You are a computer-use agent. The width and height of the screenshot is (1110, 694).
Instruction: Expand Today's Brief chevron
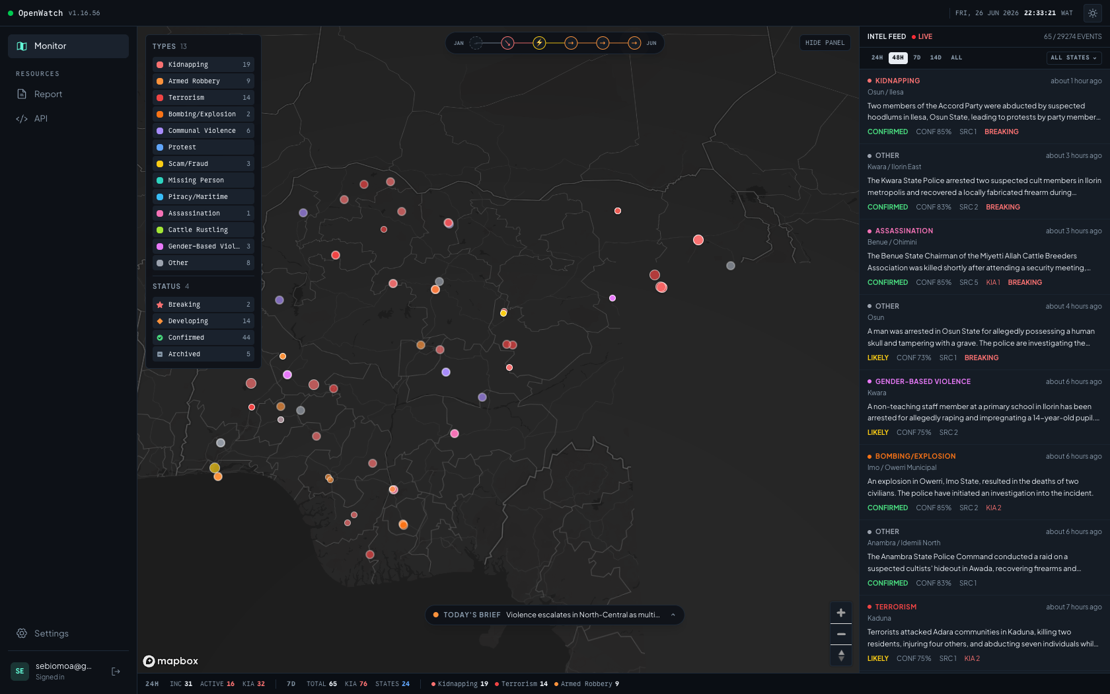click(x=673, y=615)
